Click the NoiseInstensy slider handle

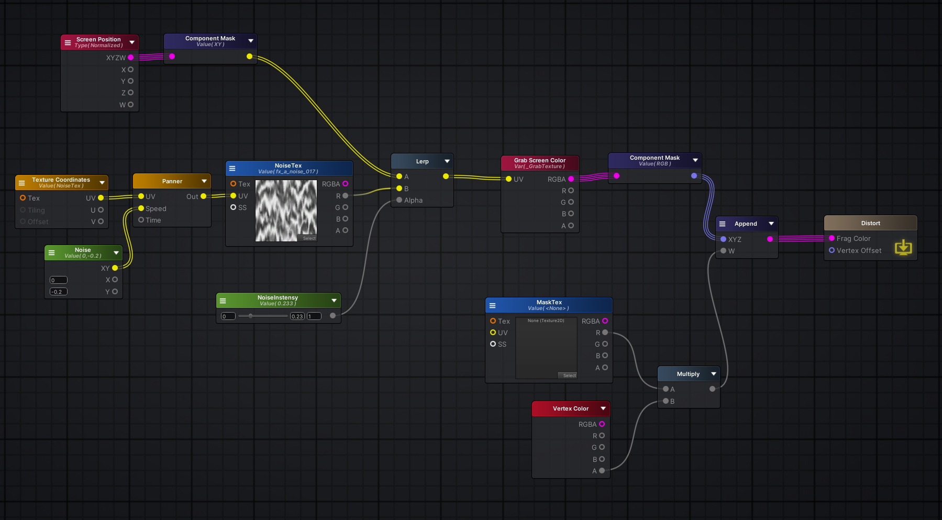point(250,316)
